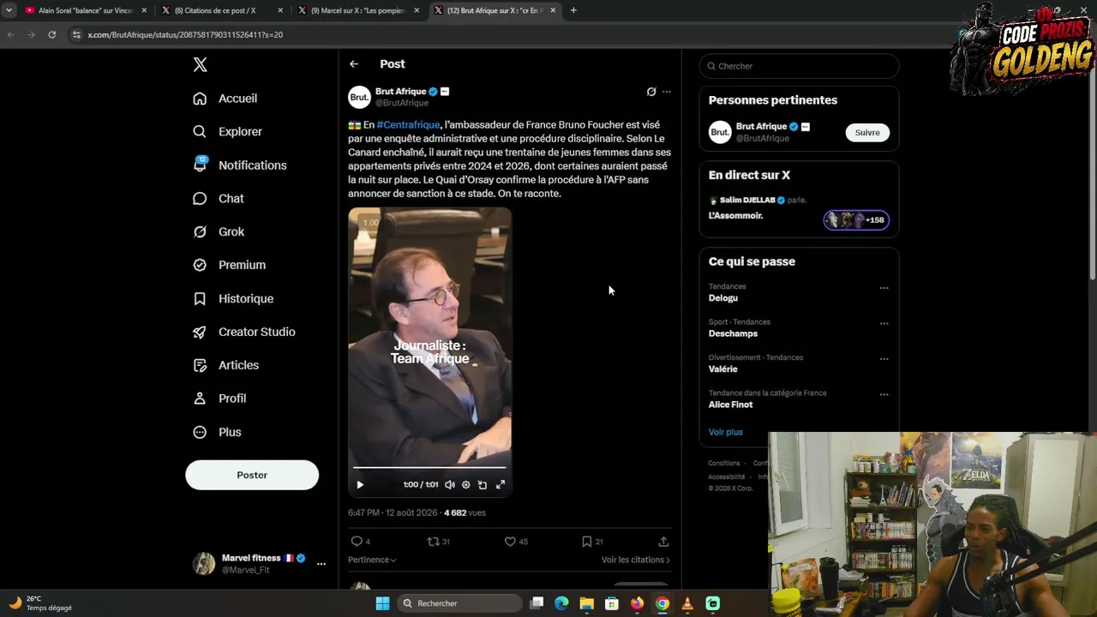Image resolution: width=1097 pixels, height=617 pixels.
Task: Toggle video picture-in-picture mode
Action: [483, 485]
